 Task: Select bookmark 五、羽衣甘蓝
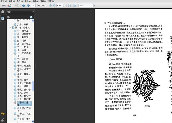(x=24, y=44)
